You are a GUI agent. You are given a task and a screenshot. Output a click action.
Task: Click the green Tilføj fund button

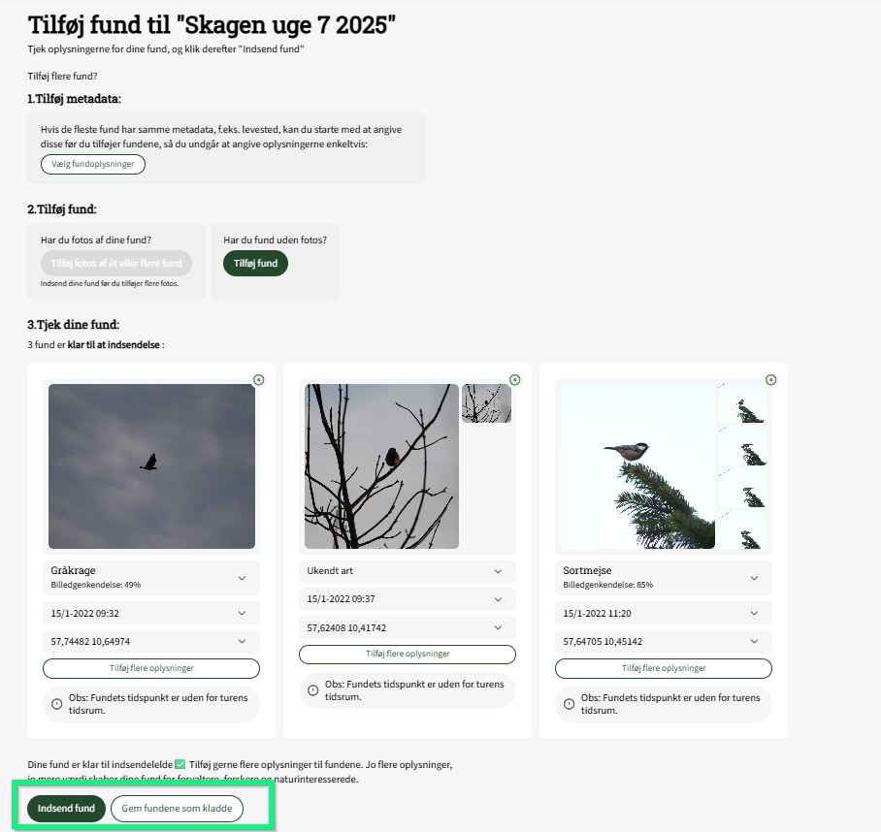click(x=255, y=264)
